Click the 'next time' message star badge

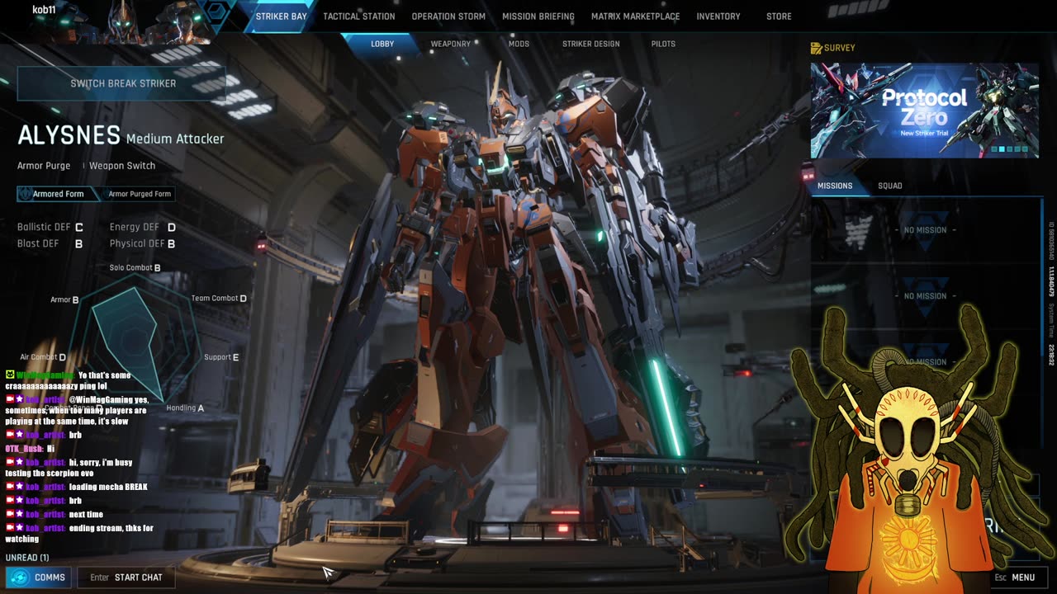pos(20,515)
